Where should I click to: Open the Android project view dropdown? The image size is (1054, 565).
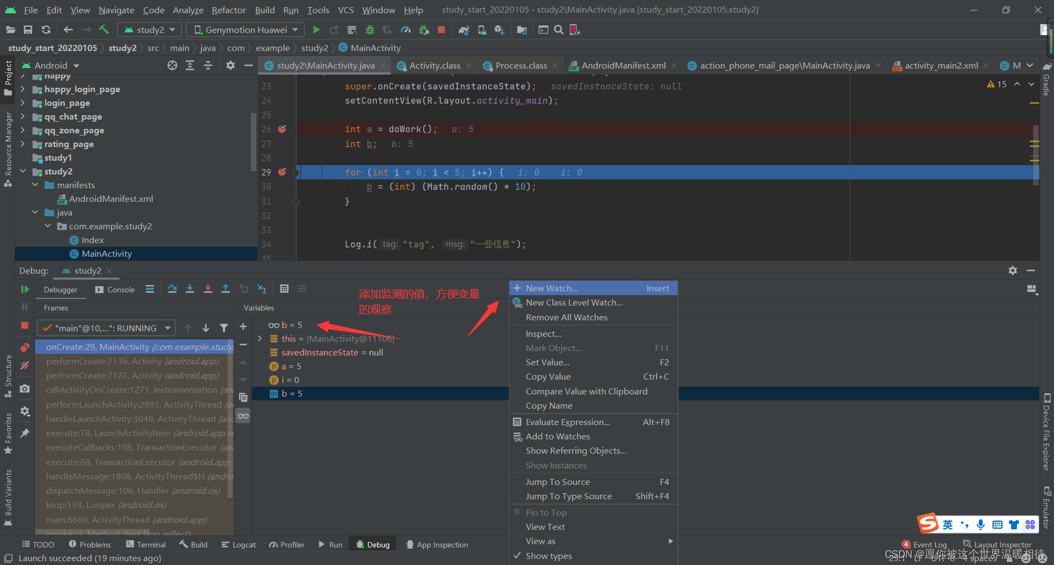51,65
